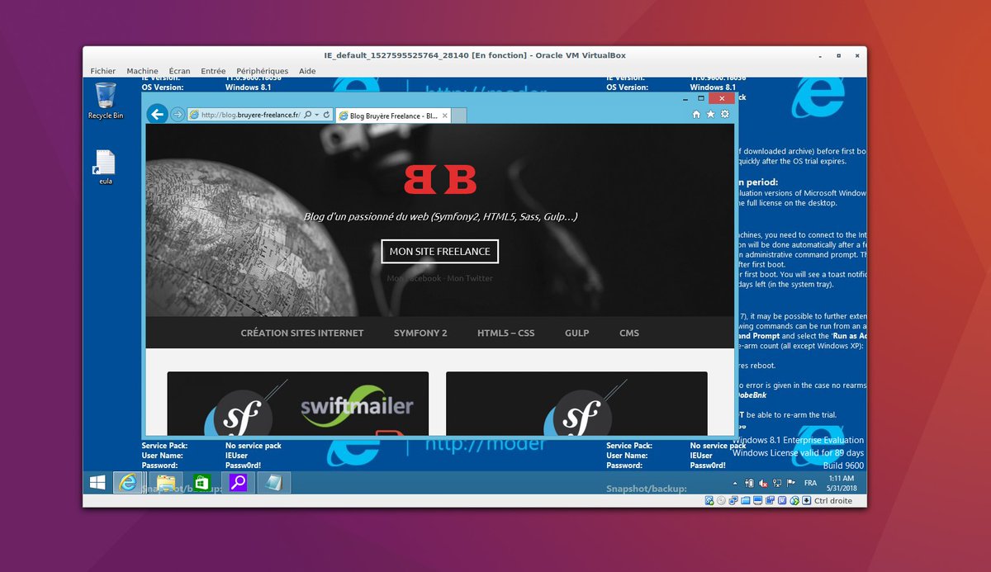Open the Périphériques menu
The height and width of the screenshot is (572, 991).
(x=263, y=71)
